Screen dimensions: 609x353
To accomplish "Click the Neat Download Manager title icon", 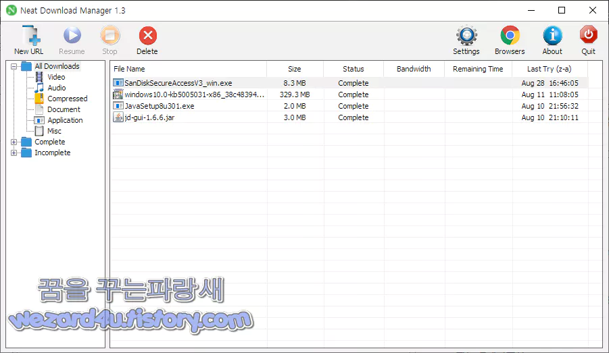I will 11,11.
